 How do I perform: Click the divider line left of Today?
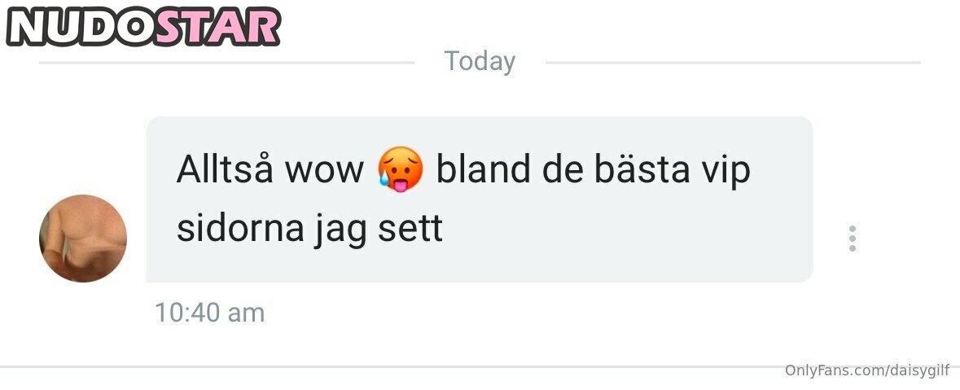pyautogui.click(x=226, y=63)
